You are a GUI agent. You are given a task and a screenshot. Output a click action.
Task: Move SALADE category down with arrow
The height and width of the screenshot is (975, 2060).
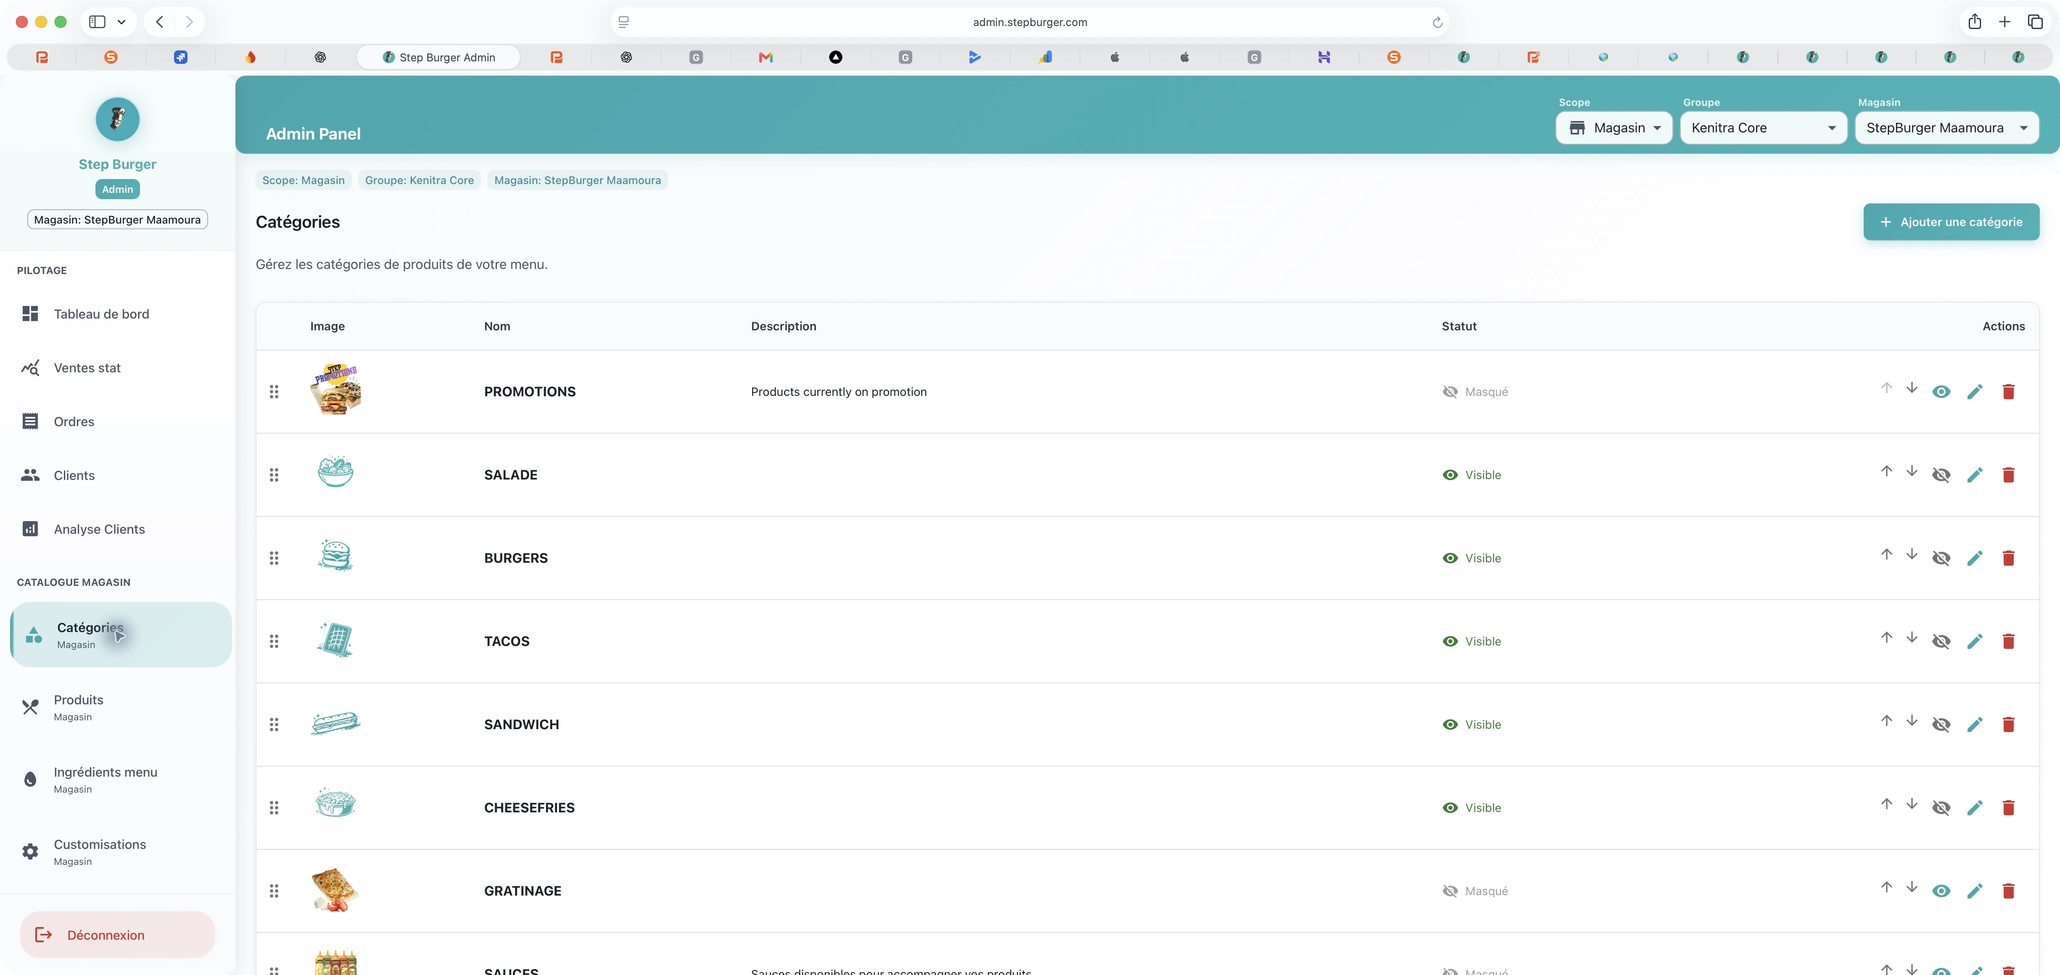(x=1911, y=471)
